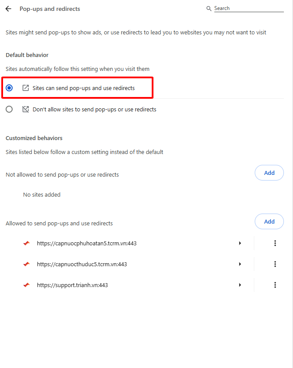Screen dimensions: 293x368
Task: Open more actions for capnuocthuduc5.tcrm.vn
Action: click(275, 264)
